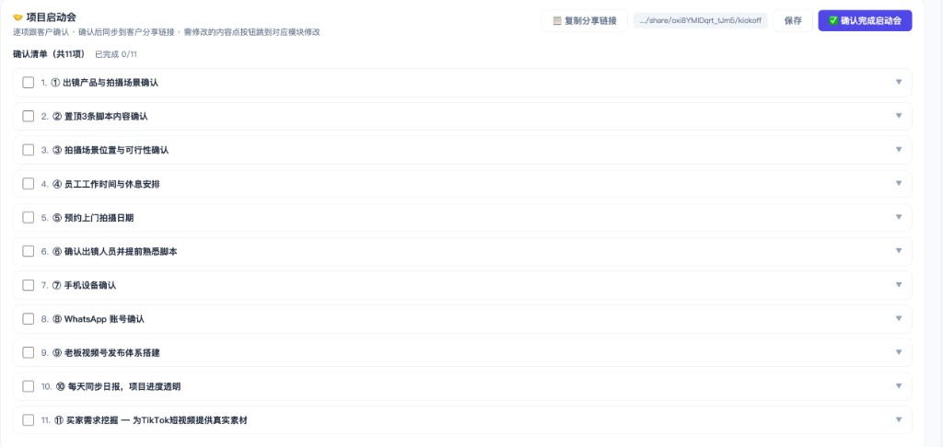The height and width of the screenshot is (447, 943).
Task: Check item 1 出镜产品与拍摄场景确认
Action: tap(29, 82)
